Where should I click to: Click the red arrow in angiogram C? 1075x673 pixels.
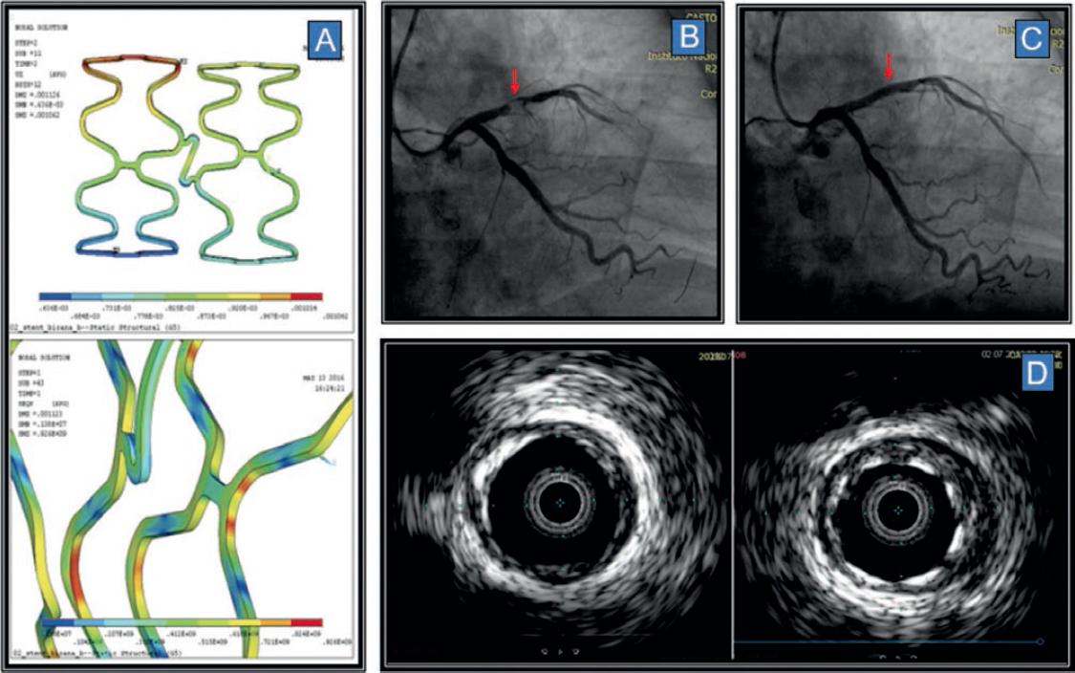(889, 67)
